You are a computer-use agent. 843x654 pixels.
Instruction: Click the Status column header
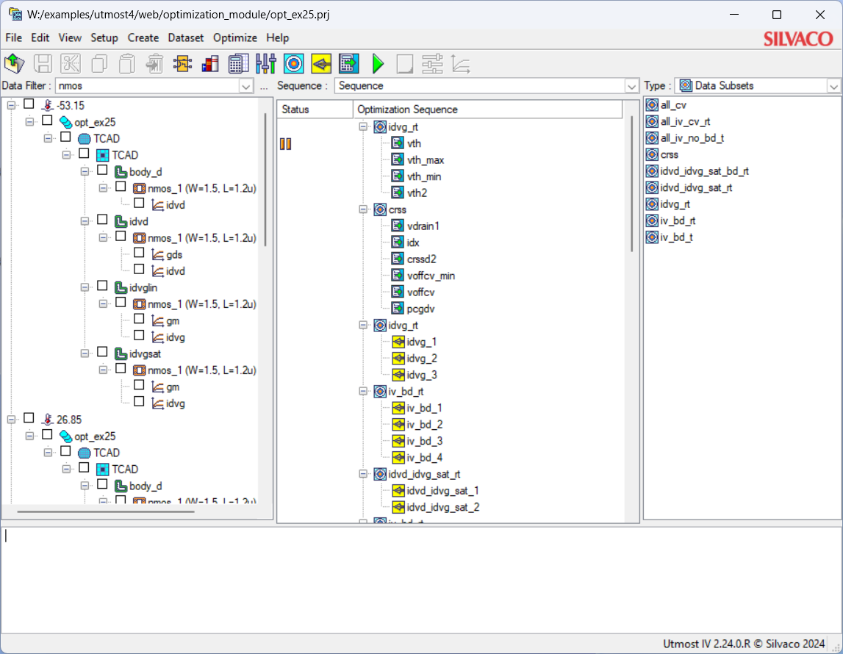pyautogui.click(x=315, y=109)
